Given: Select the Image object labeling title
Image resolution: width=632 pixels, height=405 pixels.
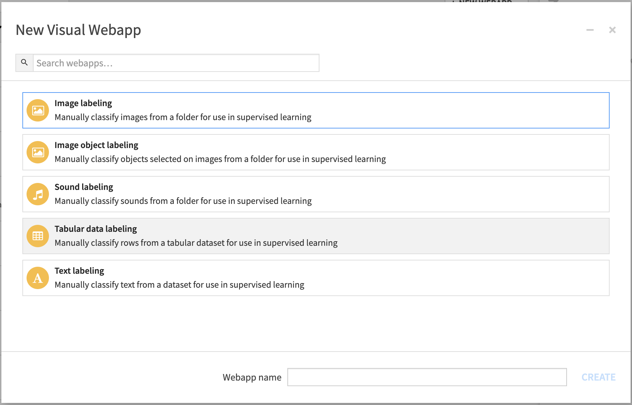Looking at the screenshot, I should 96,145.
